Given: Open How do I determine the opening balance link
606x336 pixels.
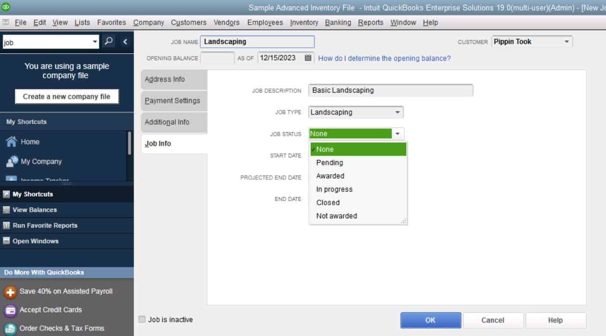Looking at the screenshot, I should pos(384,58).
